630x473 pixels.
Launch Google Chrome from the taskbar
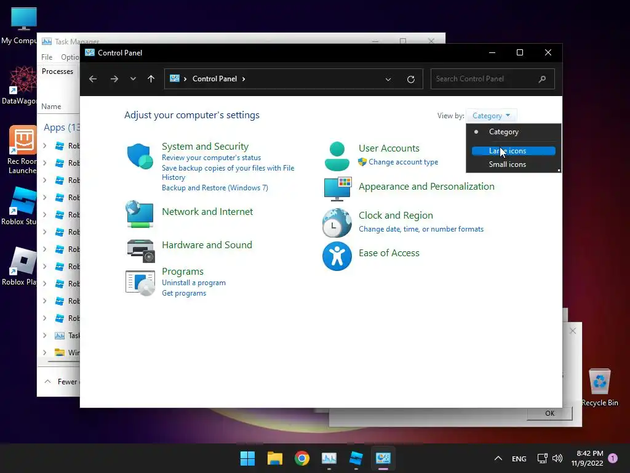(x=301, y=458)
